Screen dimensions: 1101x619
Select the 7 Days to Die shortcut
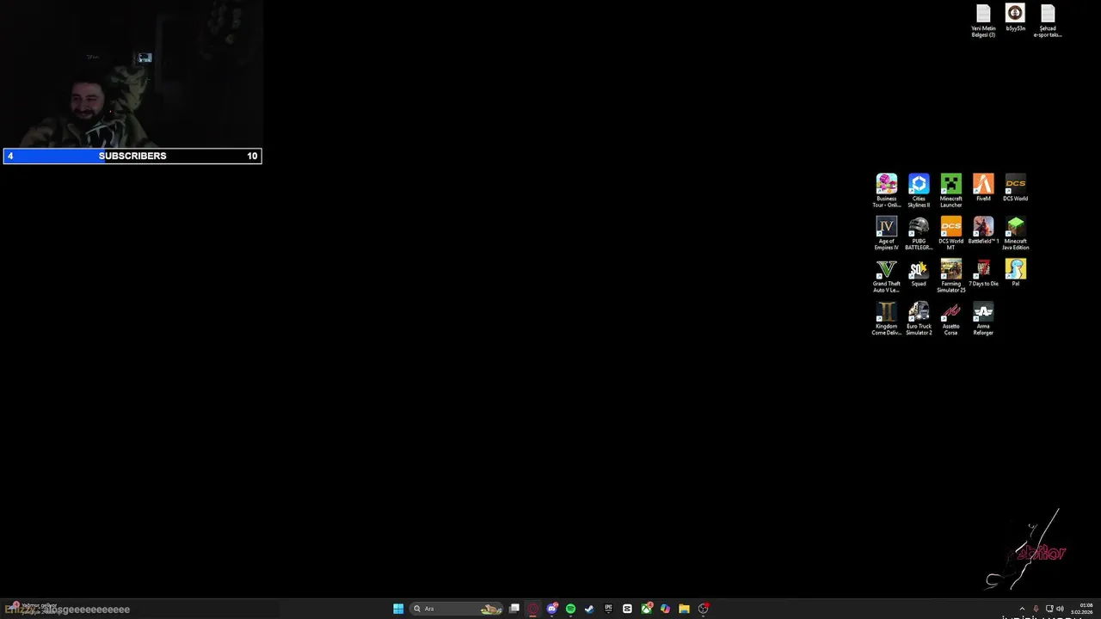tap(983, 273)
